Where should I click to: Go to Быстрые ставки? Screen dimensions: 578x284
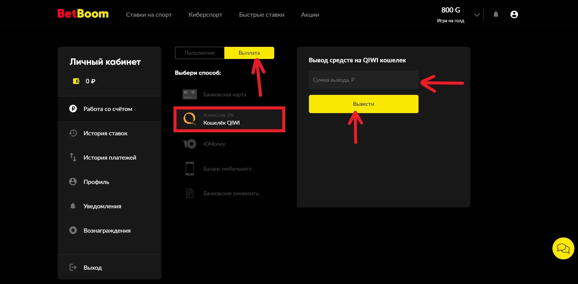262,15
